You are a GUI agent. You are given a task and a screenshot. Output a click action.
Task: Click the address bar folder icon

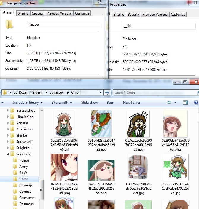pyautogui.click(x=4, y=92)
